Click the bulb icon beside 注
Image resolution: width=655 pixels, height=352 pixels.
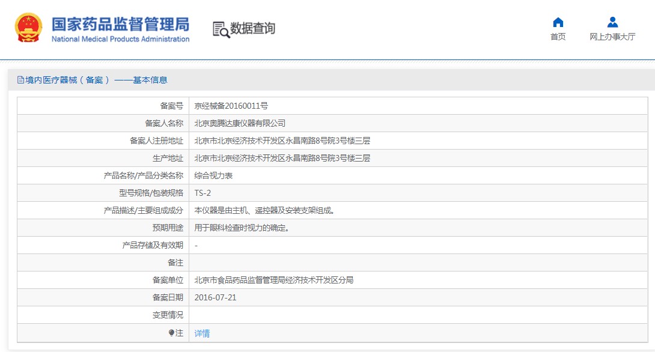point(171,333)
